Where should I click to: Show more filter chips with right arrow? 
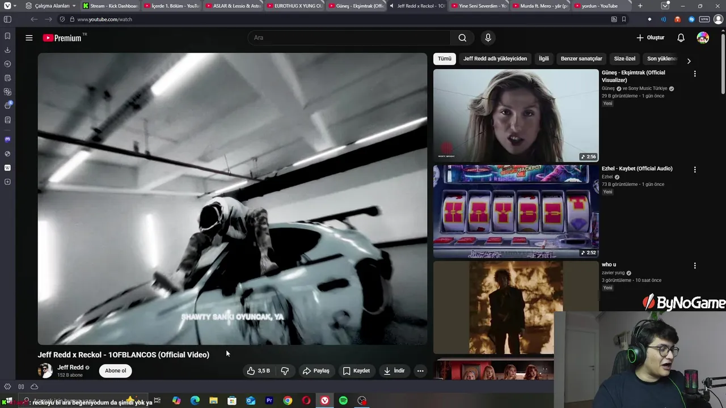coord(689,61)
